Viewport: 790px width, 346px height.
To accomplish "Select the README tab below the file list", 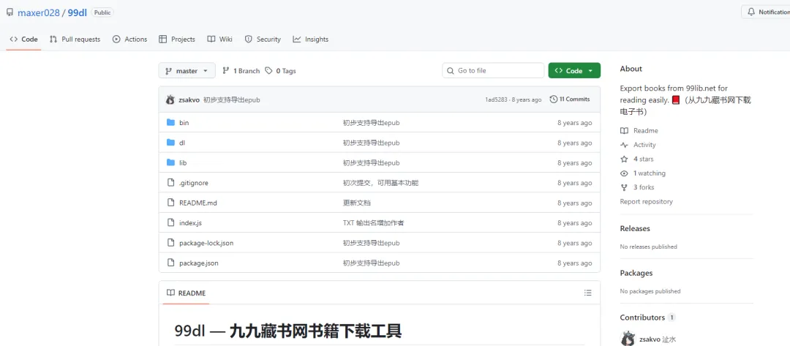I will click(186, 293).
